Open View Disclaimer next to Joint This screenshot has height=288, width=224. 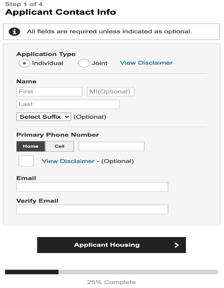click(x=146, y=63)
